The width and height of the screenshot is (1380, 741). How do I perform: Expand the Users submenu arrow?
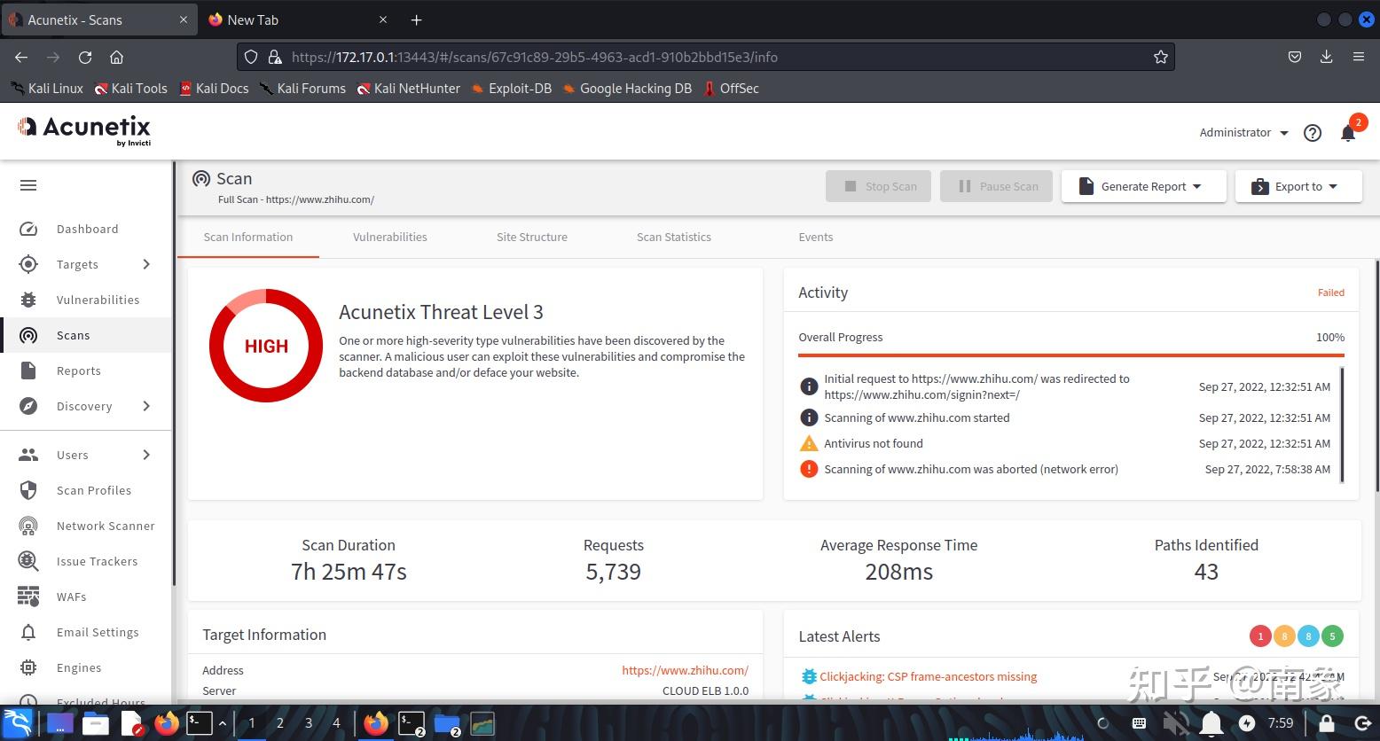146,455
